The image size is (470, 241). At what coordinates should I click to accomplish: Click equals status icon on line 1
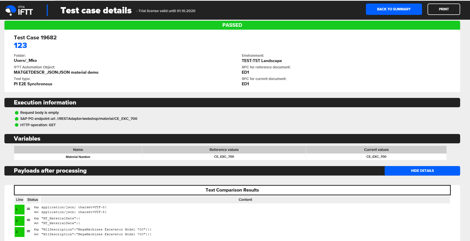pos(29,209)
